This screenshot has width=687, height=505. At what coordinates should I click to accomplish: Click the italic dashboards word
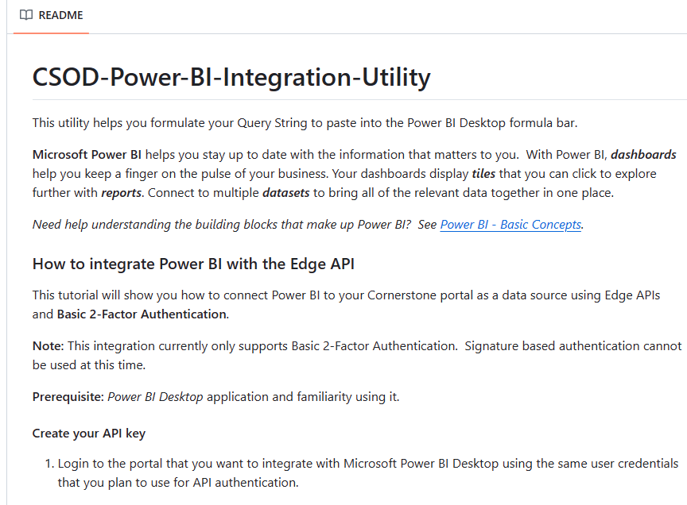point(643,155)
